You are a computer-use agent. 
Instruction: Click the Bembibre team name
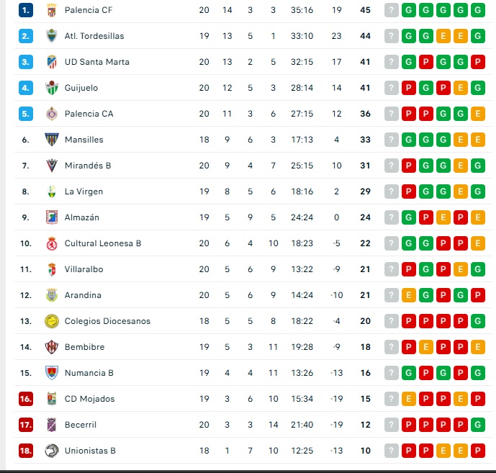(84, 347)
